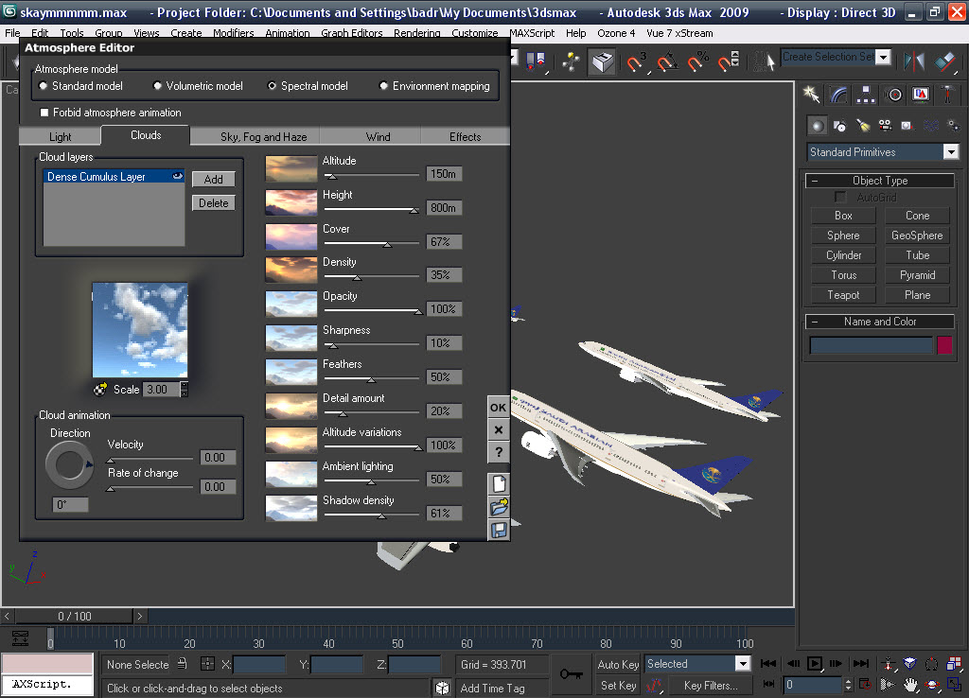
Task: Select the Helpers category icon
Action: 907,126
